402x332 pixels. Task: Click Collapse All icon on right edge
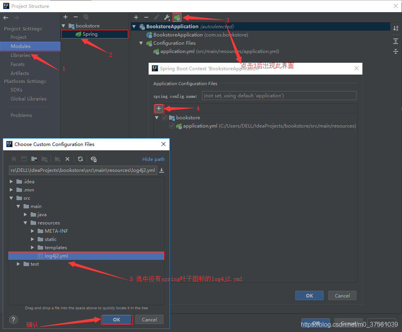click(396, 51)
